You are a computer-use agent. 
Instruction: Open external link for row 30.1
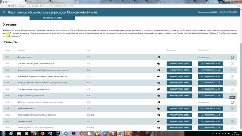tap(232, 57)
